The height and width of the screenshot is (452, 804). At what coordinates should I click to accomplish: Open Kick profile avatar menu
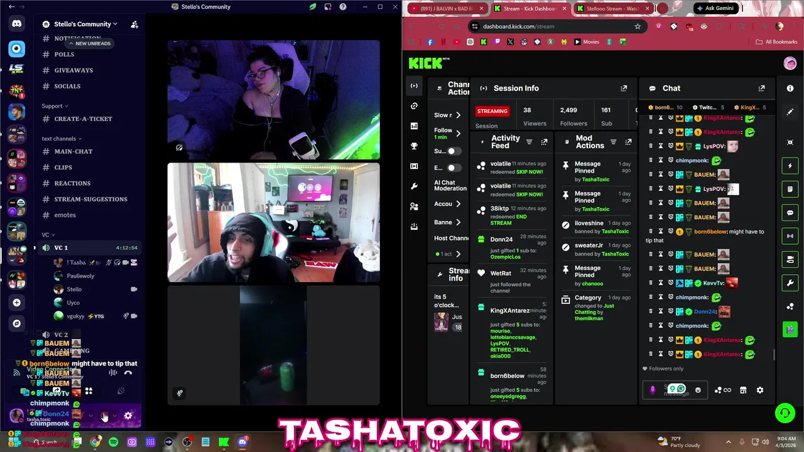pyautogui.click(x=790, y=63)
